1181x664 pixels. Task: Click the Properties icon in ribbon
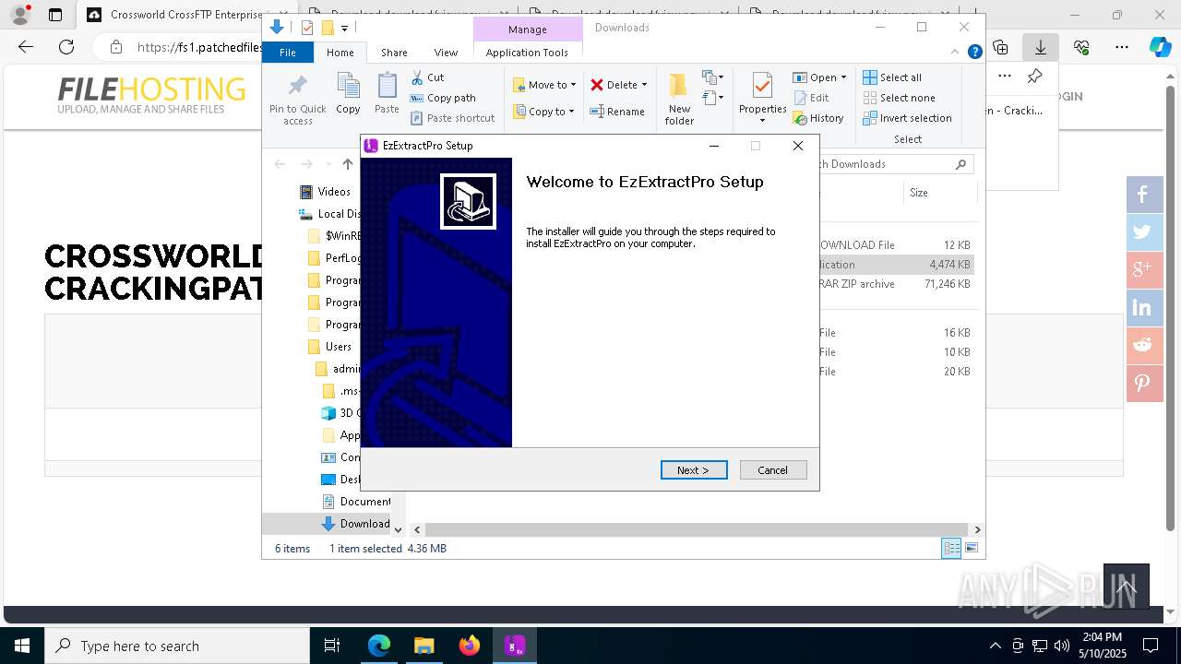click(762, 86)
